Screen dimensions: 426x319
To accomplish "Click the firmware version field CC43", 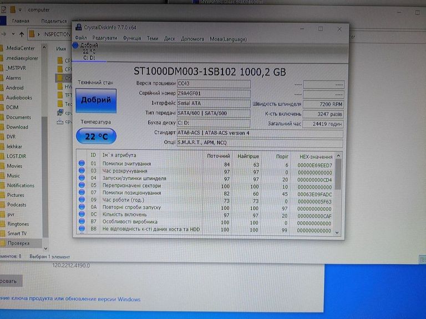I will tap(214, 84).
